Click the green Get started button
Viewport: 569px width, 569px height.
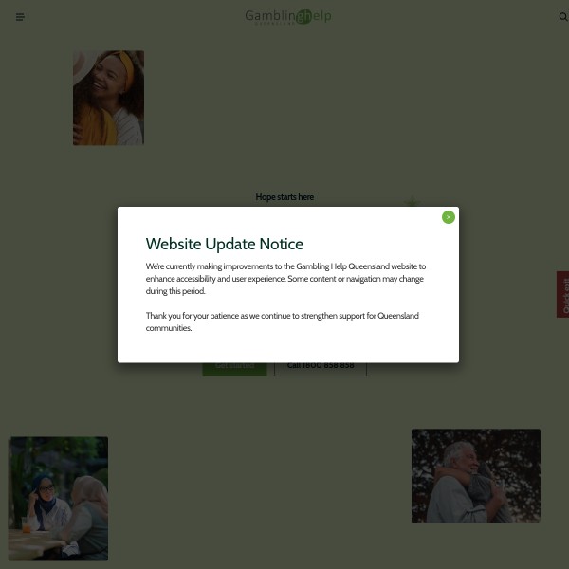pyautogui.click(x=234, y=368)
